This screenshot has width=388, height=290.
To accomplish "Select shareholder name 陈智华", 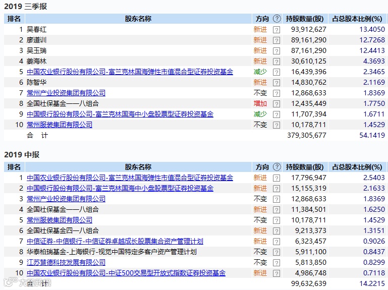I will coord(37,82).
